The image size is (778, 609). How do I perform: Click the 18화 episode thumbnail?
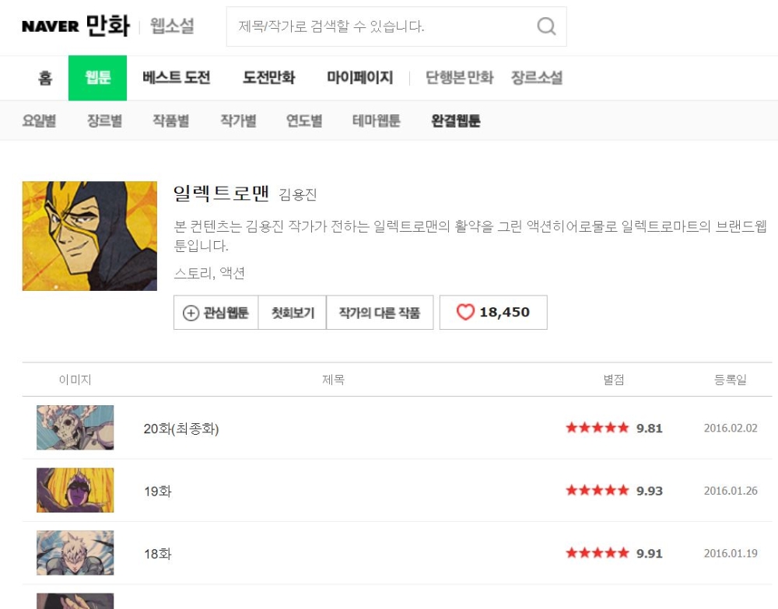(75, 552)
